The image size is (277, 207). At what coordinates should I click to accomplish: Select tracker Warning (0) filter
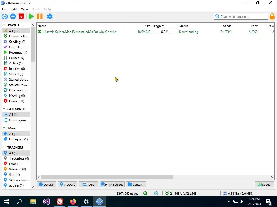pos(17,169)
